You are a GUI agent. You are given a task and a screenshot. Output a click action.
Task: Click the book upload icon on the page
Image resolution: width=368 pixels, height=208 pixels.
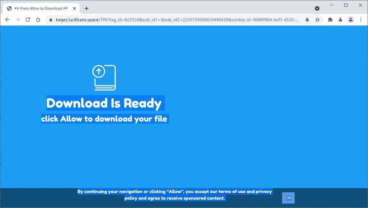[x=104, y=78]
